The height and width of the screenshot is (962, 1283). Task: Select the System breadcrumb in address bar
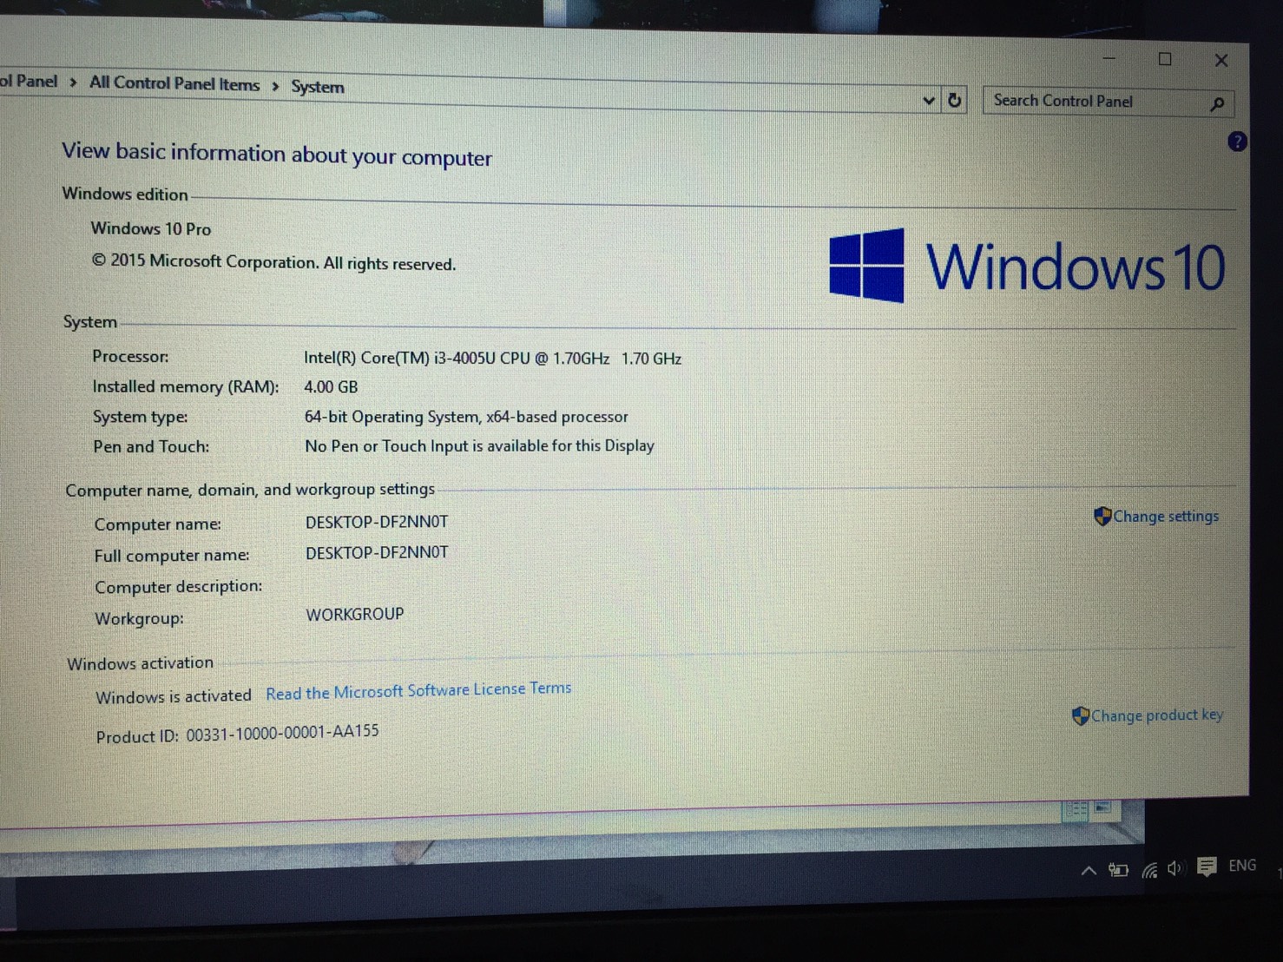coord(318,87)
